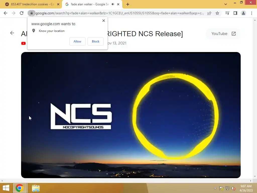Viewport: 257px width, 193px height.
Task: Show hidden system tray icons
Action: tap(215, 188)
